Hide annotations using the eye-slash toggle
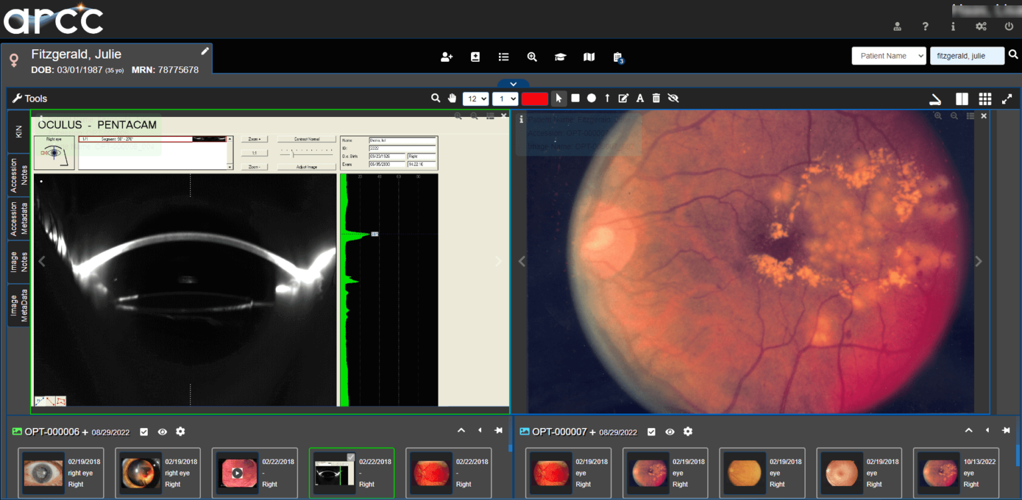This screenshot has height=500, width=1022. click(673, 98)
